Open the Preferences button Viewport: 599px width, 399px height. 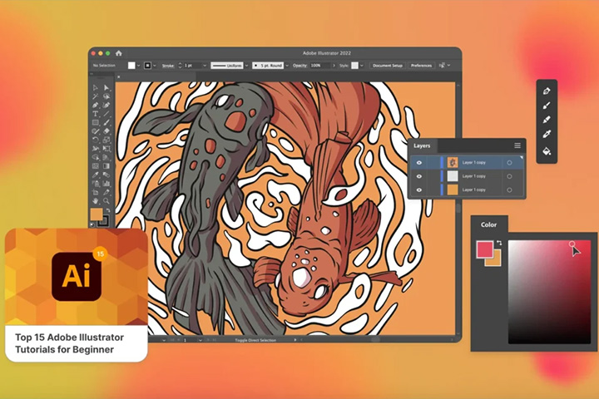click(421, 66)
